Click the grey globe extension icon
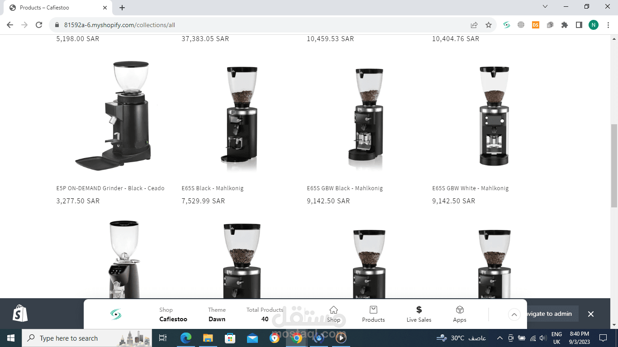The image size is (618, 347). 521,25
